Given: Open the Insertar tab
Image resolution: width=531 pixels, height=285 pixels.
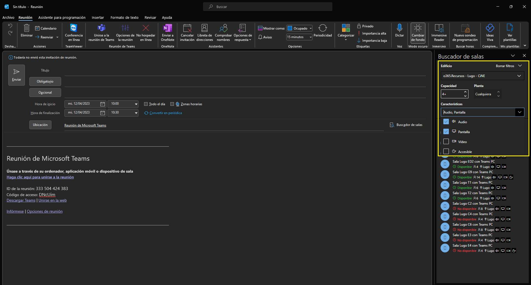Looking at the screenshot, I should (x=98, y=17).
